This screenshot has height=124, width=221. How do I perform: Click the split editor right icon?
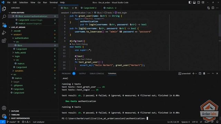tap(213, 8)
